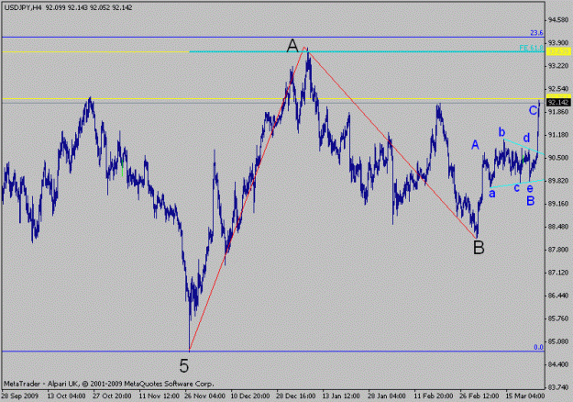
Task: Click the '28 Dec 16:00' date label
Action: tap(295, 396)
